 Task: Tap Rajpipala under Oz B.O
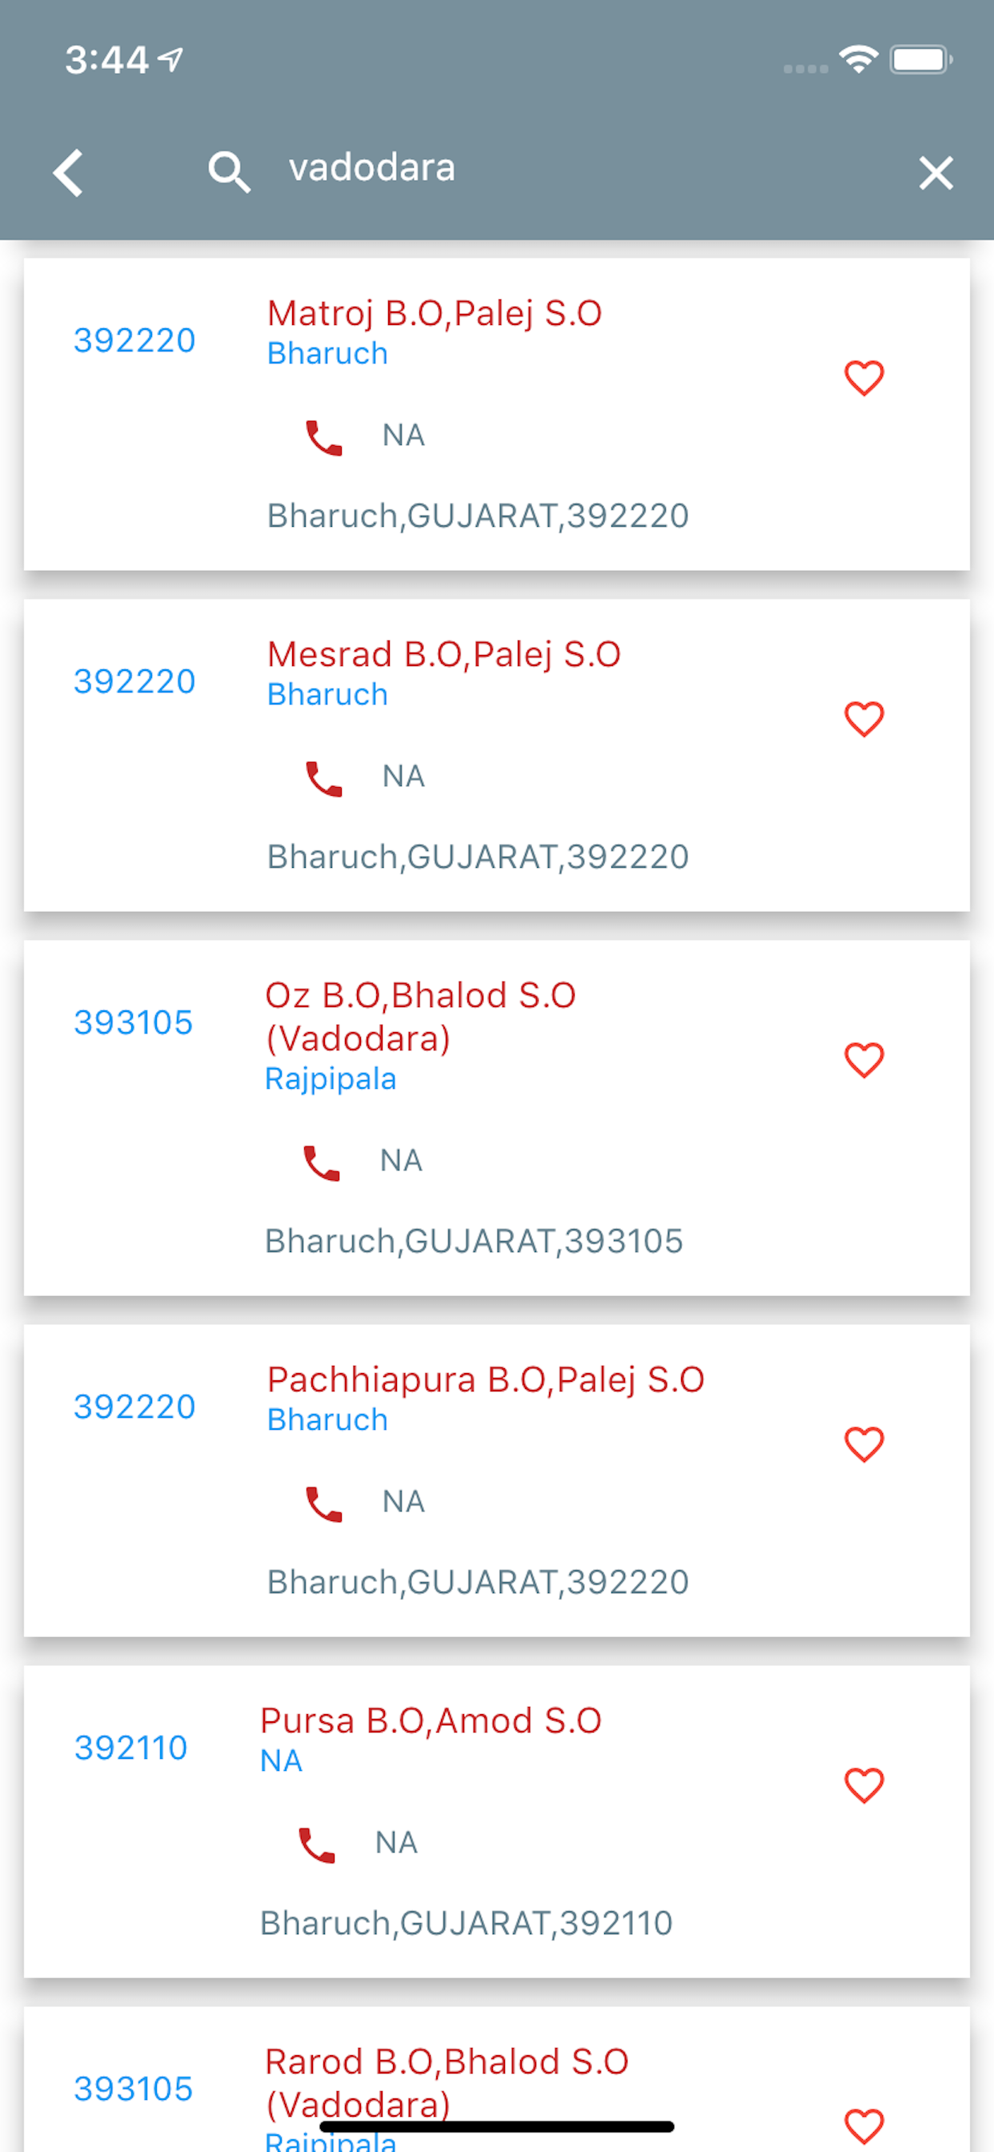tap(330, 1078)
